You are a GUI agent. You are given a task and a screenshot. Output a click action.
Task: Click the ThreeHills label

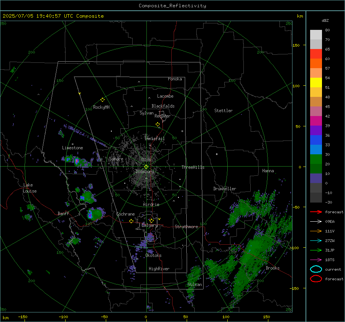pos(193,167)
